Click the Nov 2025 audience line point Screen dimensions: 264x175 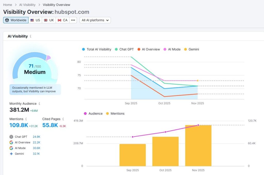pyautogui.click(x=198, y=125)
